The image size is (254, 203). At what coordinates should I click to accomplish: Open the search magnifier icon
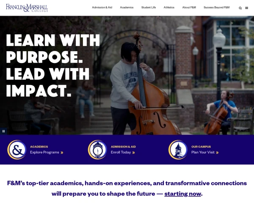click(240, 8)
